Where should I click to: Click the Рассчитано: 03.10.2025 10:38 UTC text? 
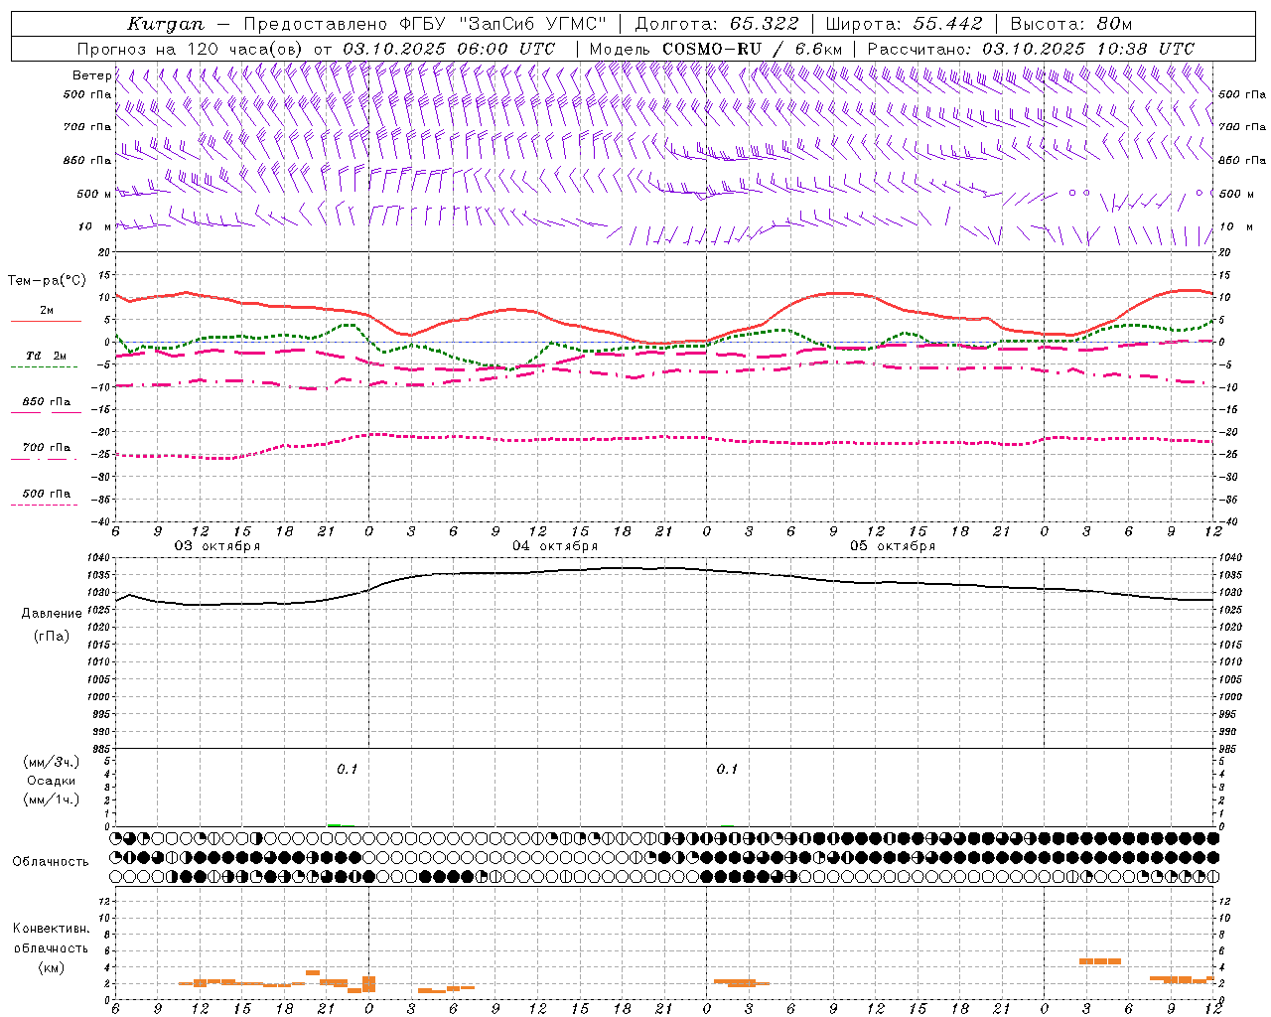[1032, 49]
